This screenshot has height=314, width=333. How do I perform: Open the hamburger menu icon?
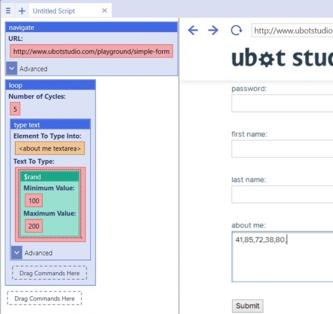point(8,10)
